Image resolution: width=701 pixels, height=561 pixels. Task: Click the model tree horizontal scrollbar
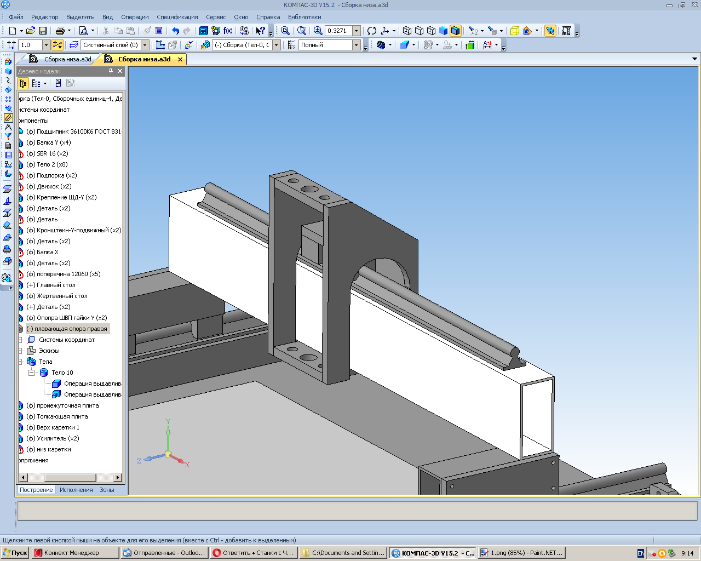70,477
